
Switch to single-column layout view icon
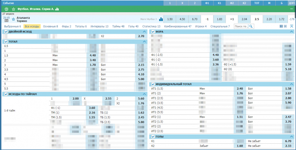pyautogui.click(x=286, y=26)
